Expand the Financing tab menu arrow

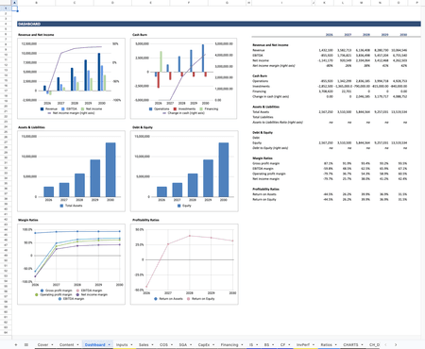tap(242, 345)
